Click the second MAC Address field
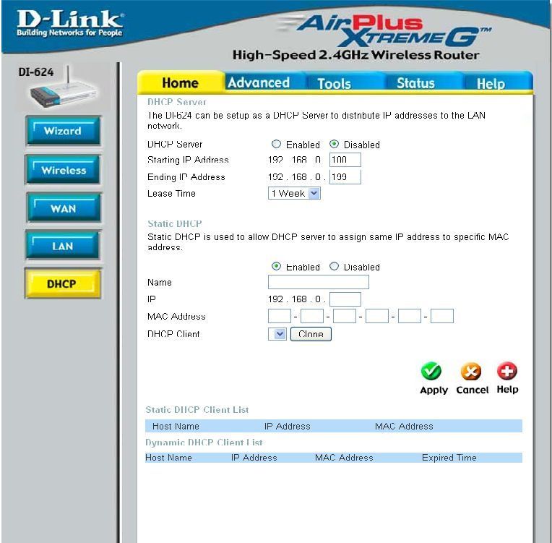This screenshot has width=552, height=543. click(x=312, y=316)
